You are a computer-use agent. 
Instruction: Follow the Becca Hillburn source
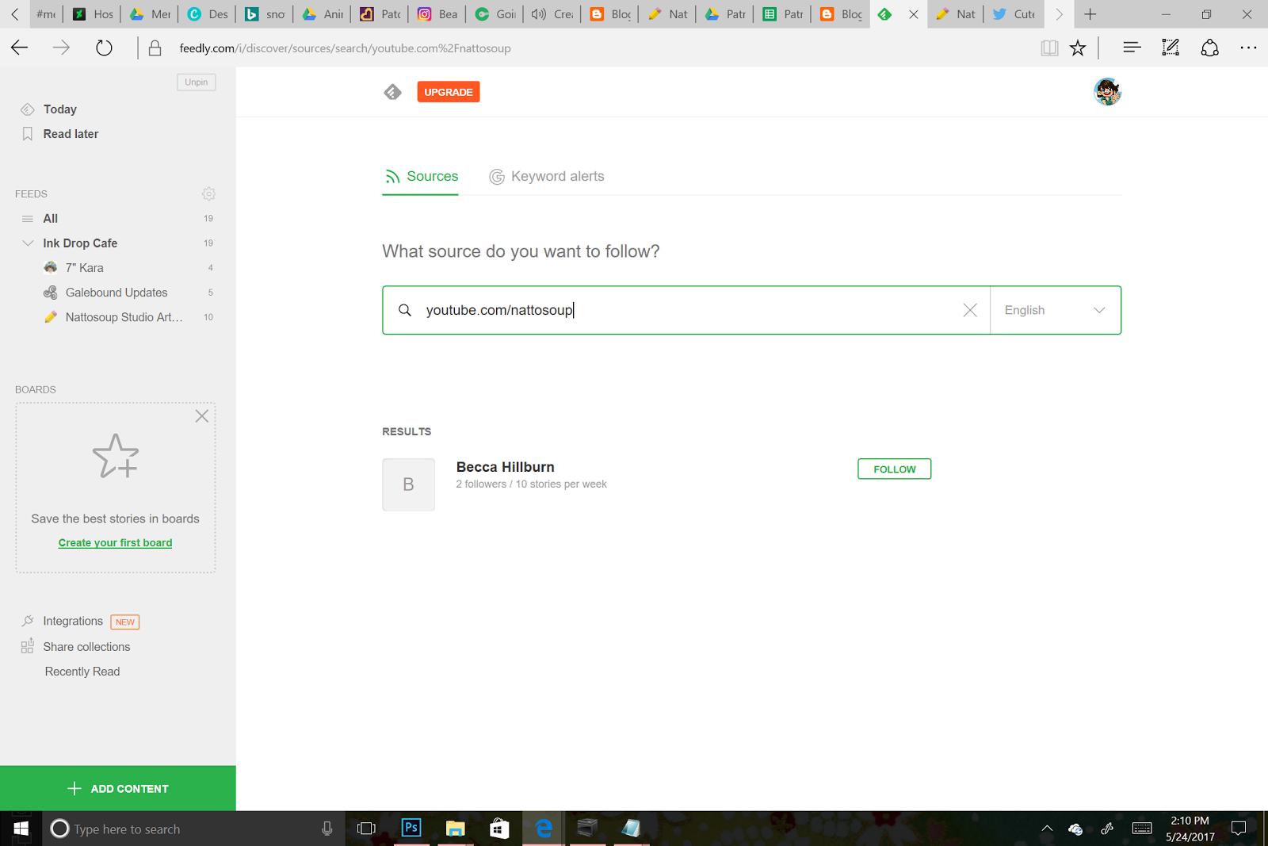(x=895, y=469)
